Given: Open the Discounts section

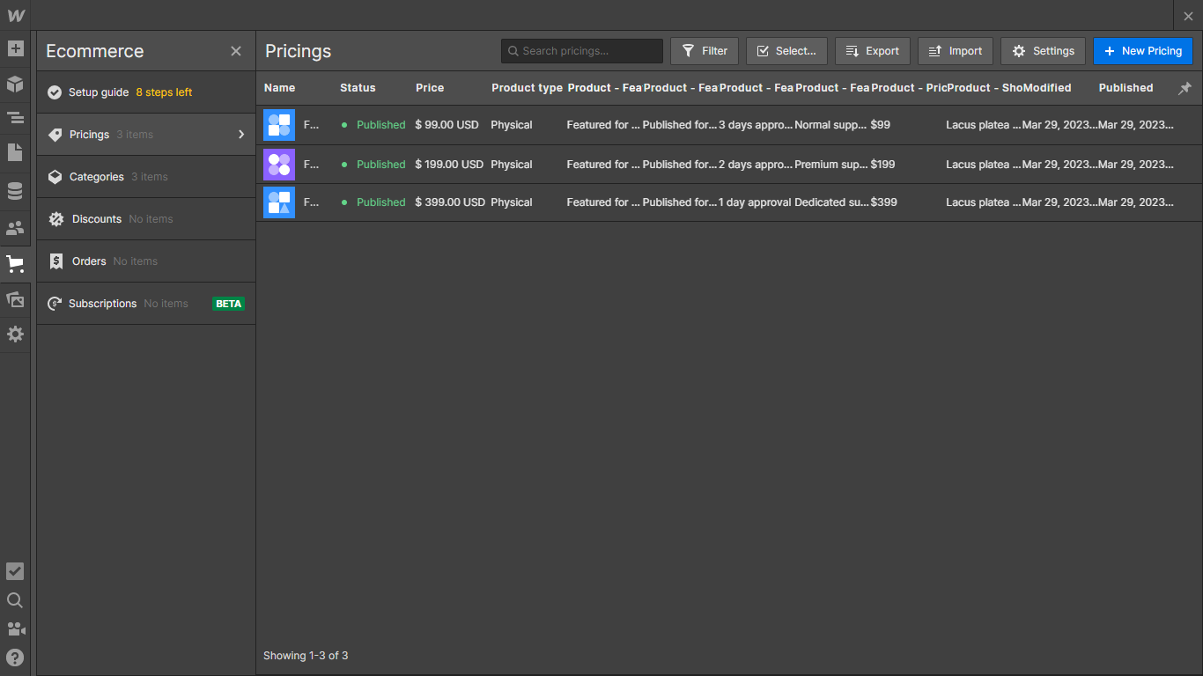Looking at the screenshot, I should coord(146,219).
